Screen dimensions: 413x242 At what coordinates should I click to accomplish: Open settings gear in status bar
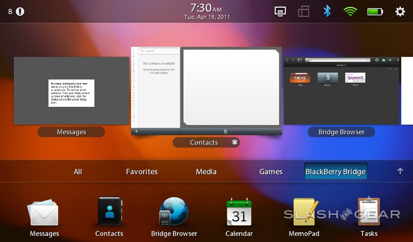click(x=400, y=11)
